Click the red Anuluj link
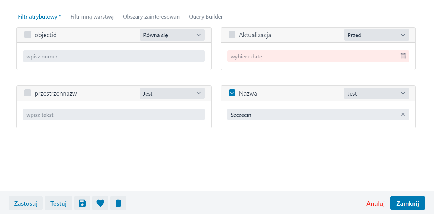Viewport: 434px width, 214px height. point(375,203)
